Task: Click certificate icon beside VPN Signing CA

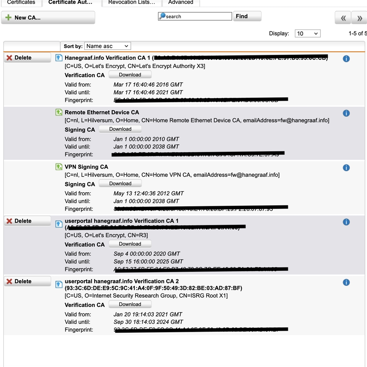Action: tap(59, 167)
